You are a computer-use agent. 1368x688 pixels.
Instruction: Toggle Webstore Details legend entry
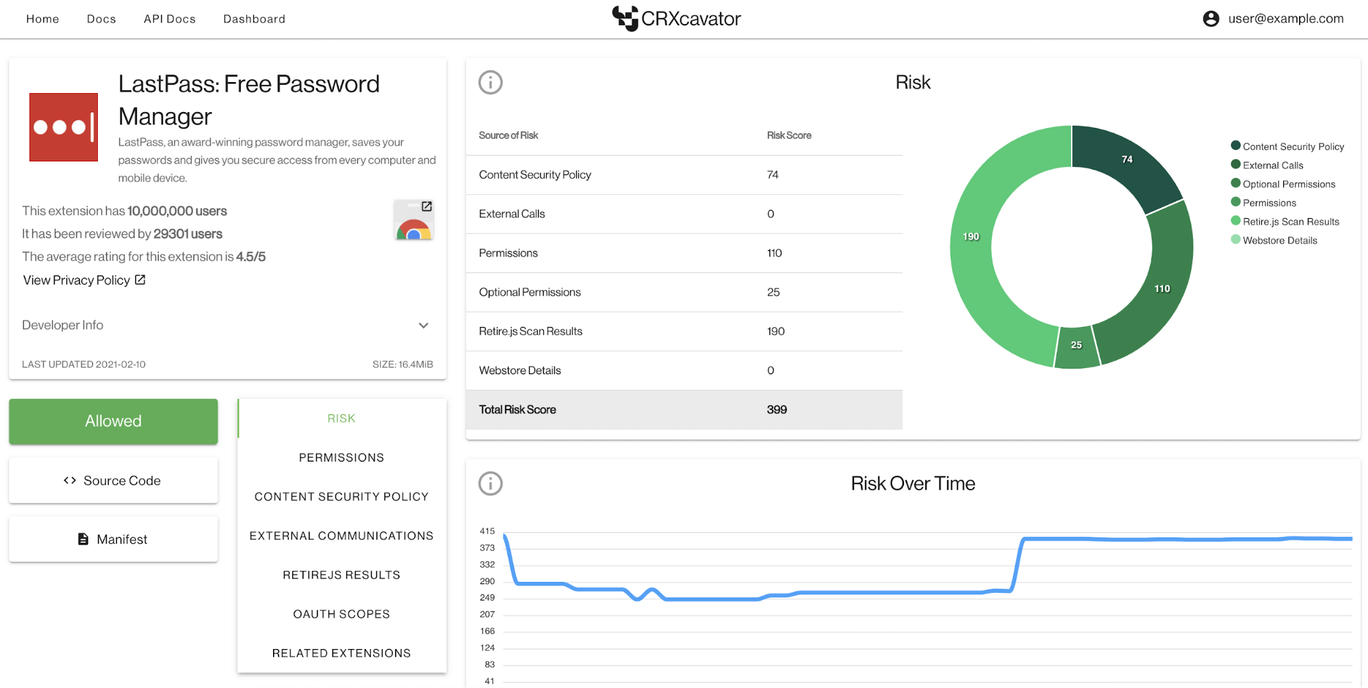pyautogui.click(x=1274, y=240)
